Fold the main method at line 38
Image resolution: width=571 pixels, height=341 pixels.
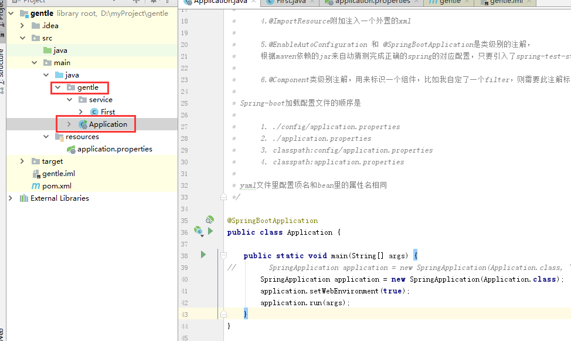(223, 256)
